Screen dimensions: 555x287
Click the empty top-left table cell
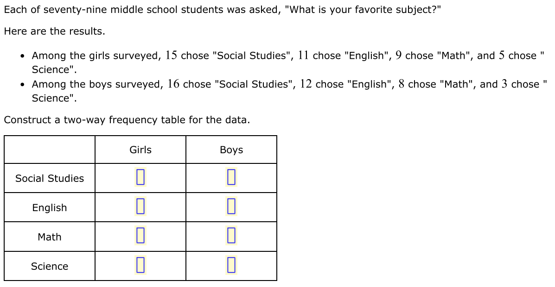[x=50, y=150]
